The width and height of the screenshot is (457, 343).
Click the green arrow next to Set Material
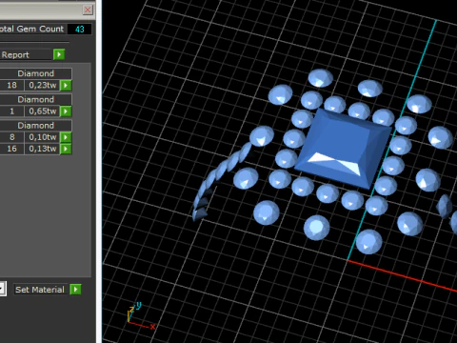75,290
